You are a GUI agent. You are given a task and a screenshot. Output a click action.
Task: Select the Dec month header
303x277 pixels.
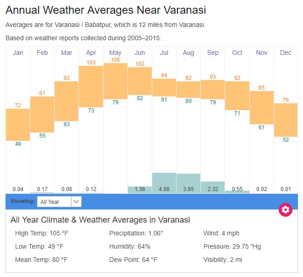tap(286, 53)
